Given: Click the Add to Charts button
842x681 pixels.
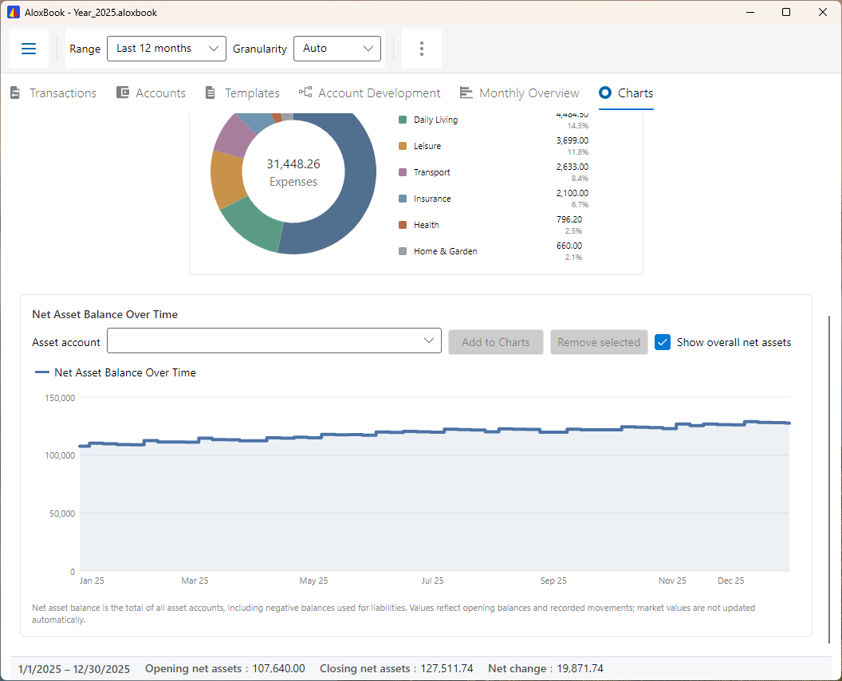Looking at the screenshot, I should [x=496, y=342].
